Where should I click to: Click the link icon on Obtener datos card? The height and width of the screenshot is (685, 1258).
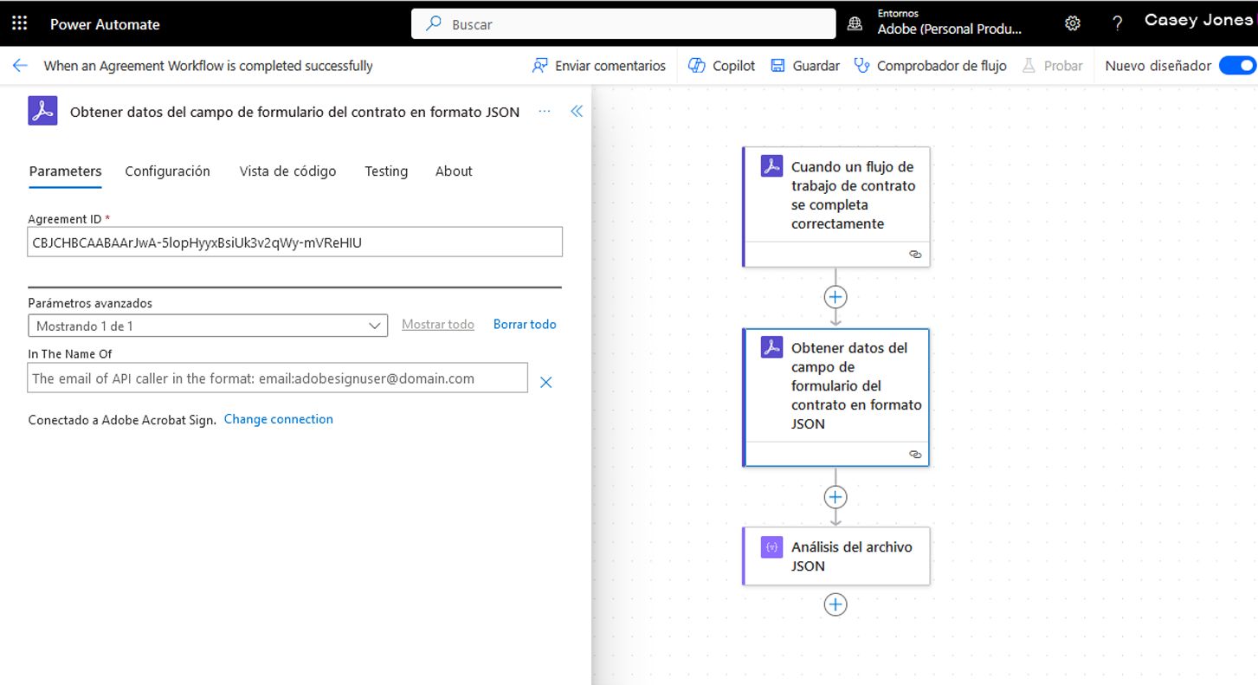tap(915, 454)
